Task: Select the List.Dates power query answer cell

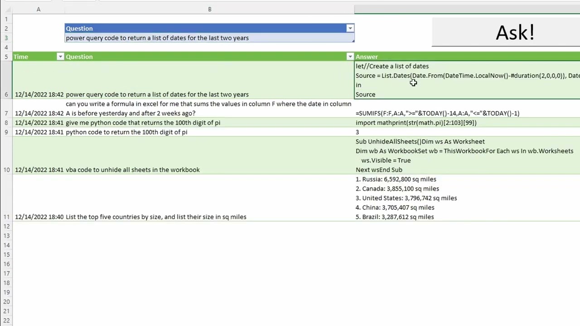Action: tap(467, 80)
